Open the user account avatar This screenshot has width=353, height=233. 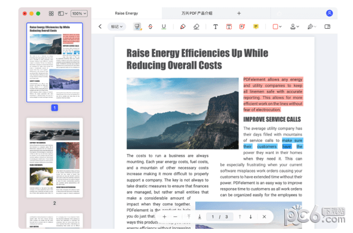(329, 13)
